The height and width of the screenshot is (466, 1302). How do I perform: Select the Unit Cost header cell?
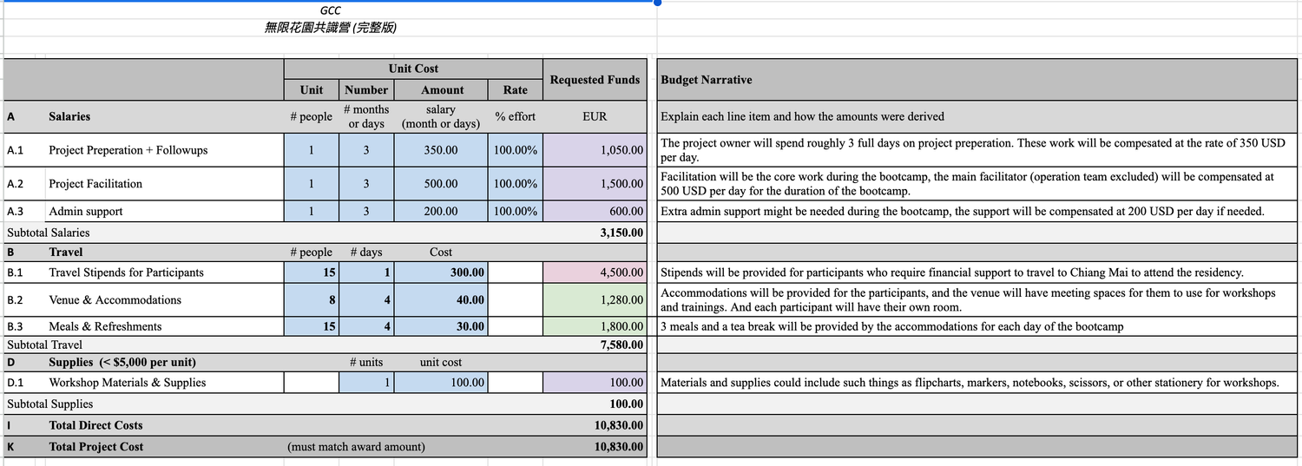pyautogui.click(x=413, y=69)
